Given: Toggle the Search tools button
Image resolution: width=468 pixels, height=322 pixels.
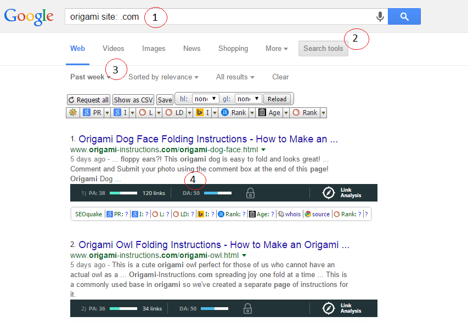Looking at the screenshot, I should click(323, 48).
